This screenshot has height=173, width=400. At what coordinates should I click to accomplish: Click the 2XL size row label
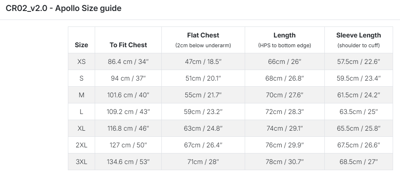pos(81,145)
